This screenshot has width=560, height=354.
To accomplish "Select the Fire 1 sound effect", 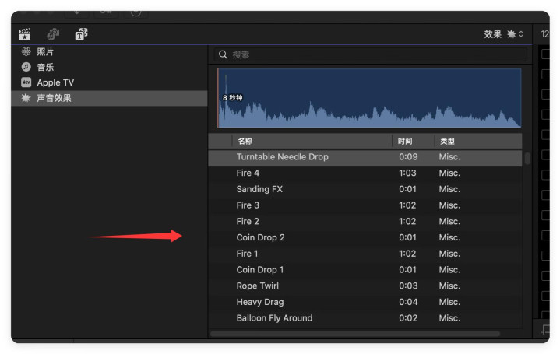I will coord(365,254).
